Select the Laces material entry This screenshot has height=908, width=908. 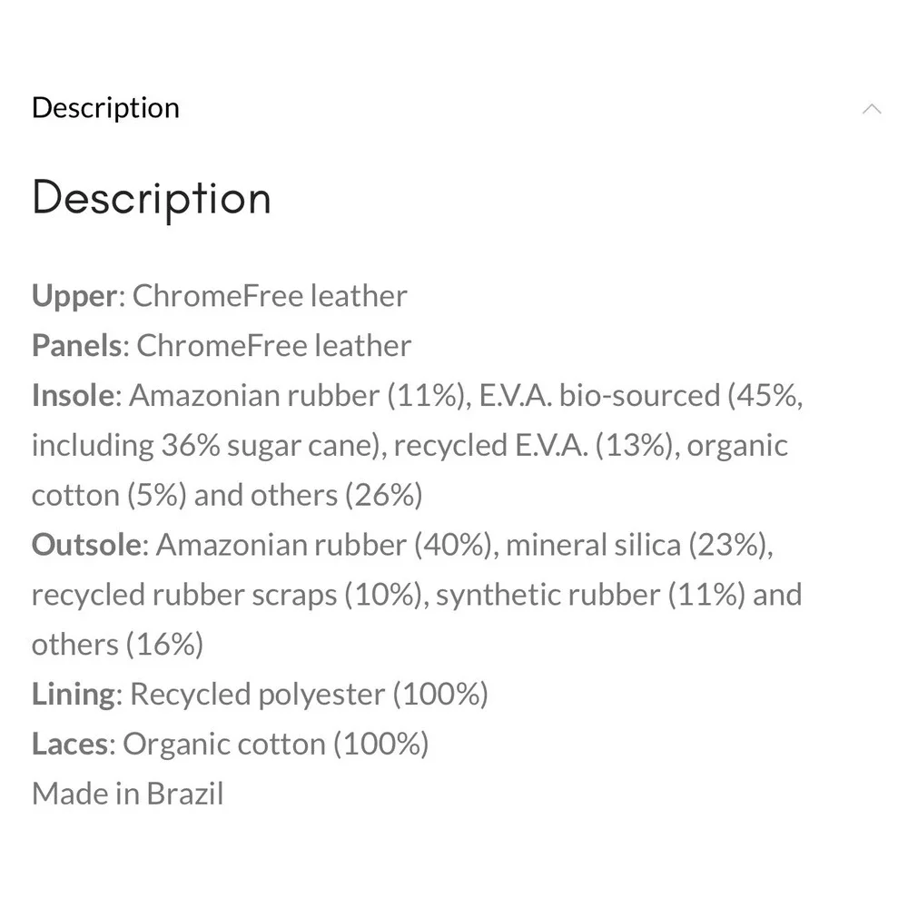pos(230,743)
